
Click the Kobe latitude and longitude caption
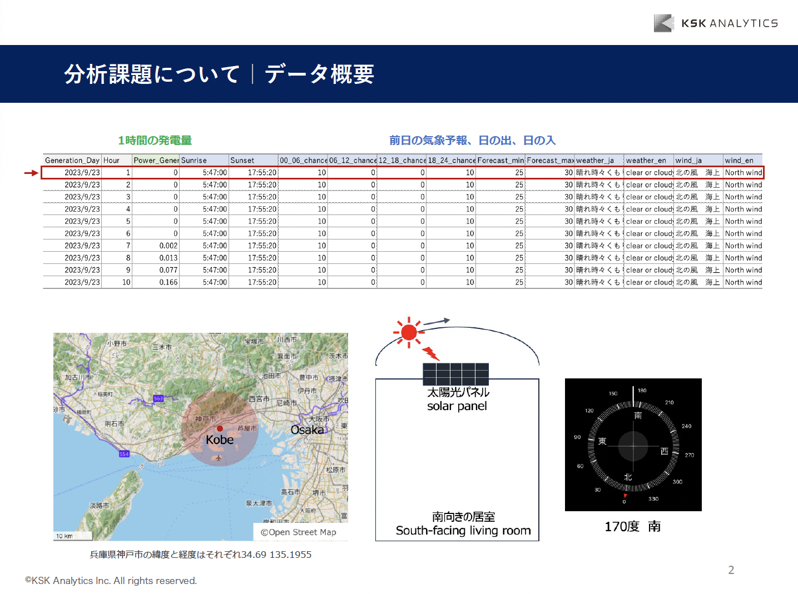[201, 555]
